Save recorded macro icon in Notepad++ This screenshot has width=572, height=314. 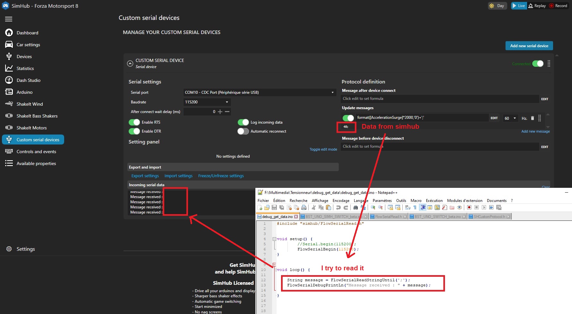pos(499,207)
